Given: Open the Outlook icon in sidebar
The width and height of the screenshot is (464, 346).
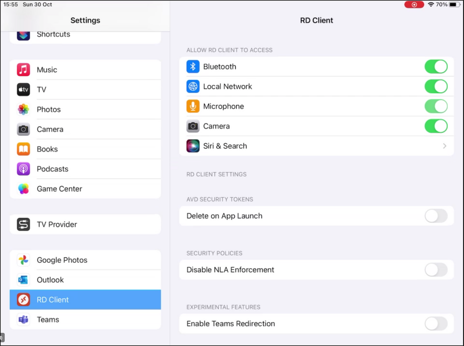Looking at the screenshot, I should pyautogui.click(x=23, y=280).
